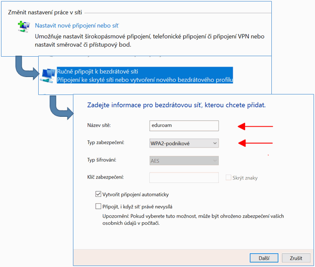Click the Klíč zabezpečení text field

[184, 178]
